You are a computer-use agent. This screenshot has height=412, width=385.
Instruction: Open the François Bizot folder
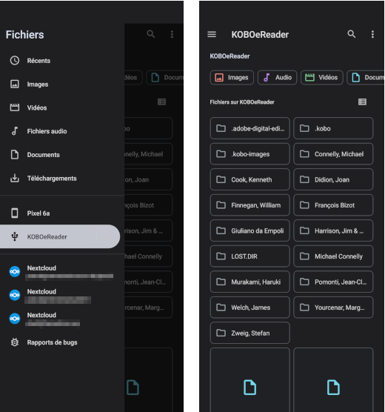[x=333, y=205]
